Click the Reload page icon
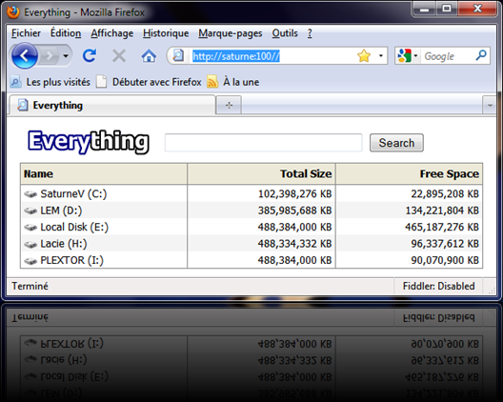Image resolution: width=503 pixels, height=402 pixels. tap(90, 56)
